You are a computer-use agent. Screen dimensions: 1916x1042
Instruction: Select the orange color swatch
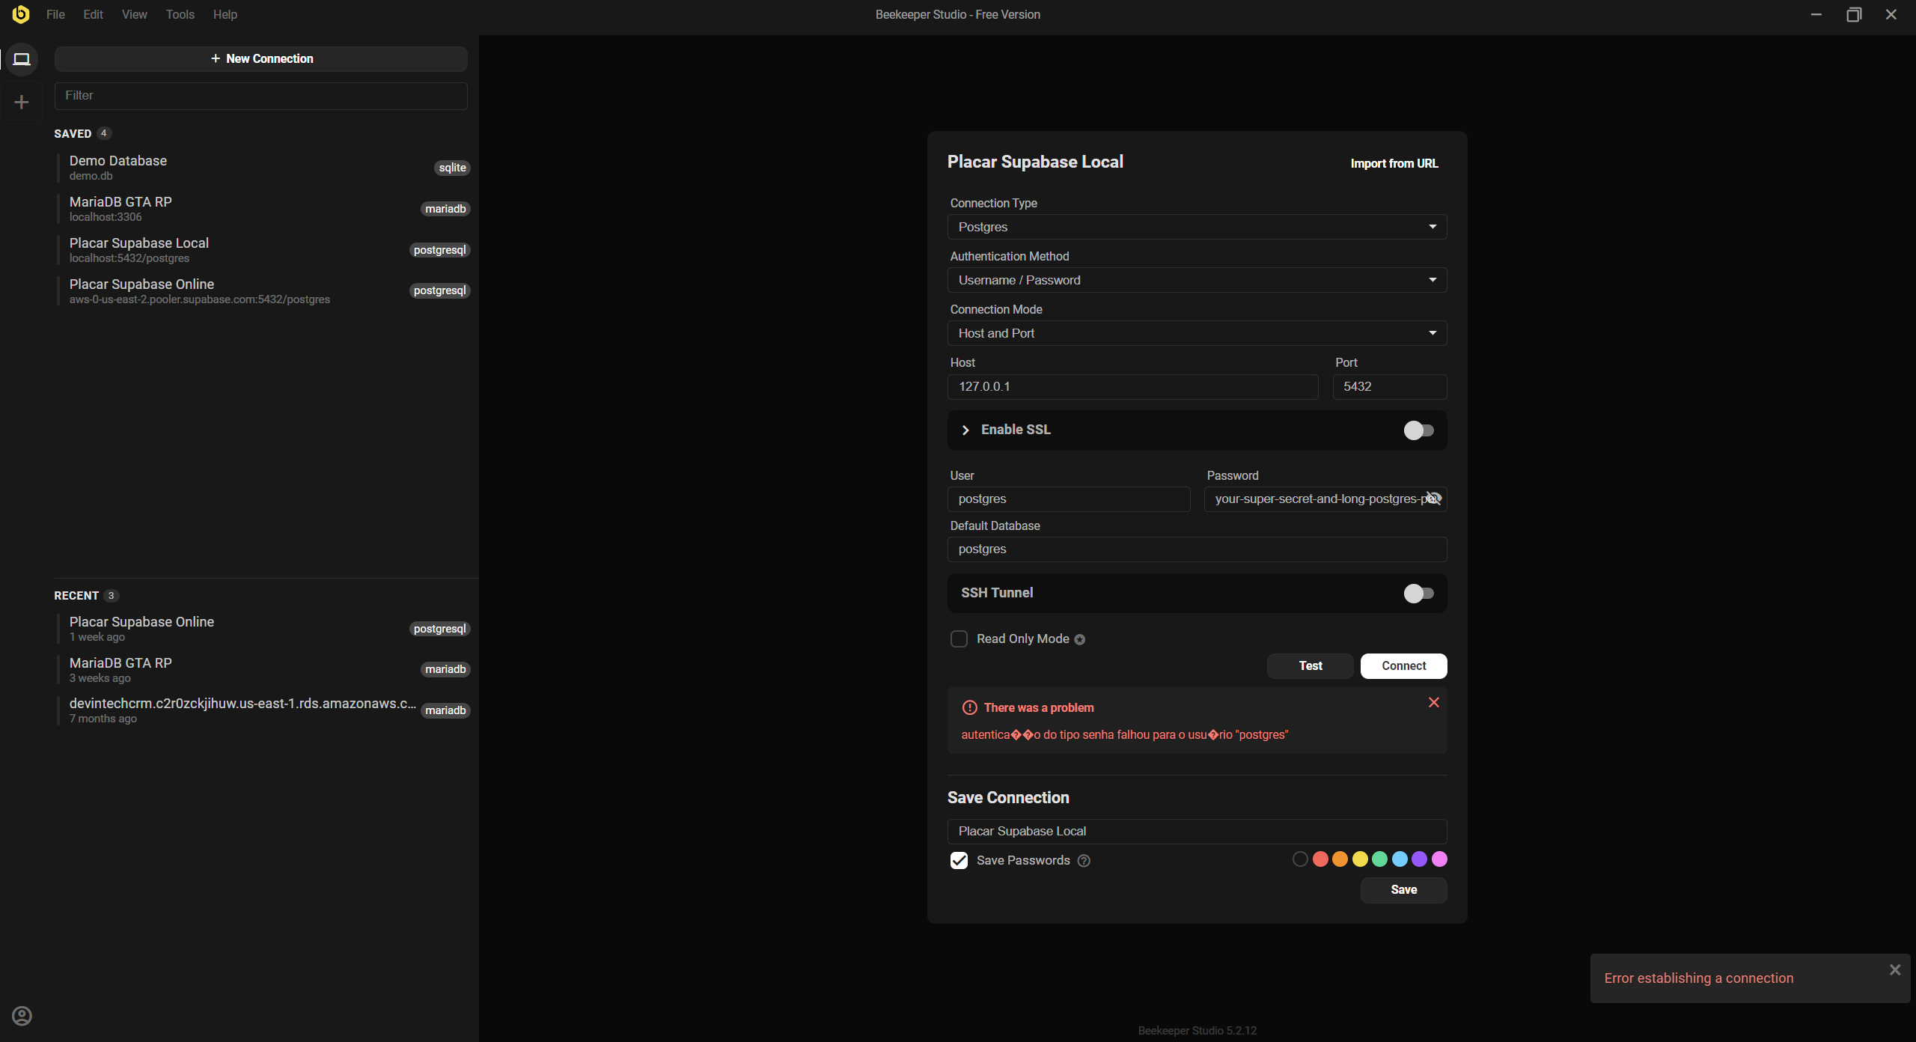point(1340,859)
